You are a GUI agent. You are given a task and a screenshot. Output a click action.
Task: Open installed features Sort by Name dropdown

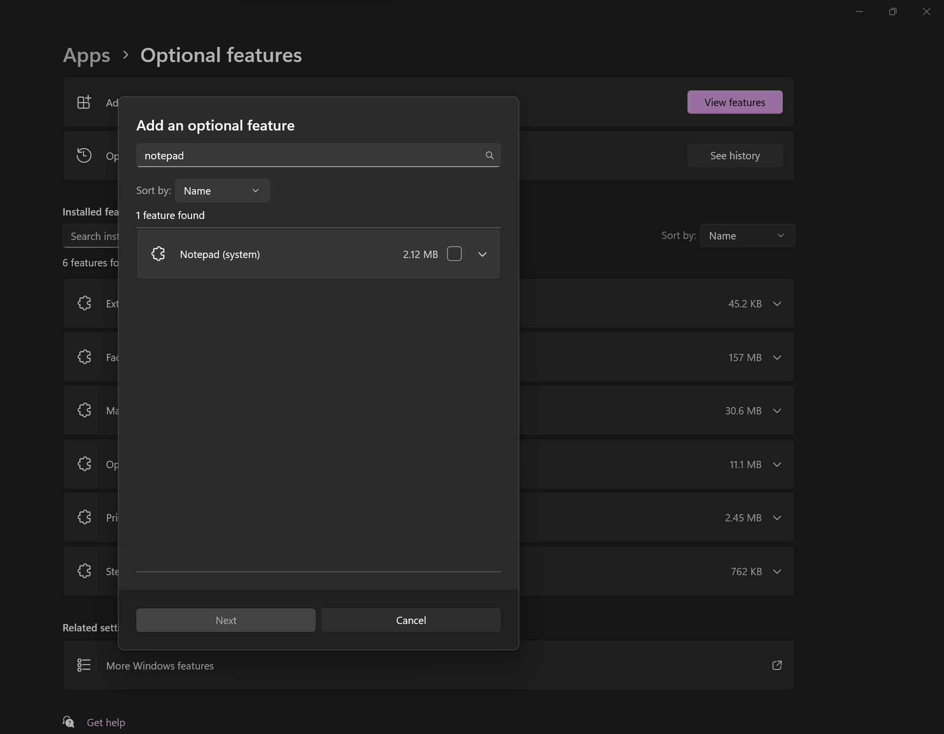coord(747,236)
